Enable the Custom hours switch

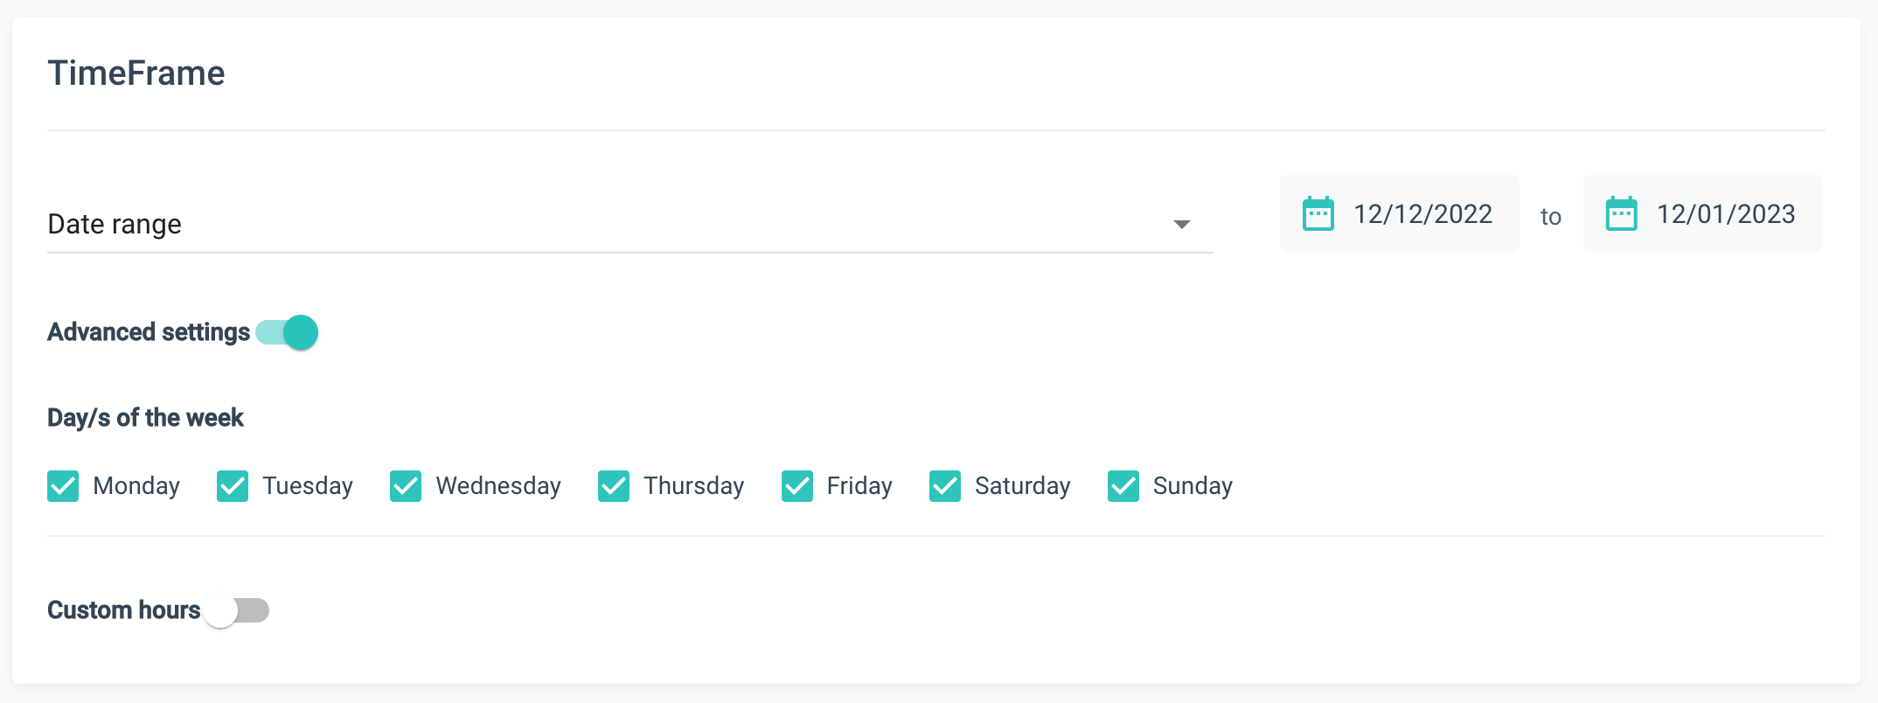click(x=237, y=610)
